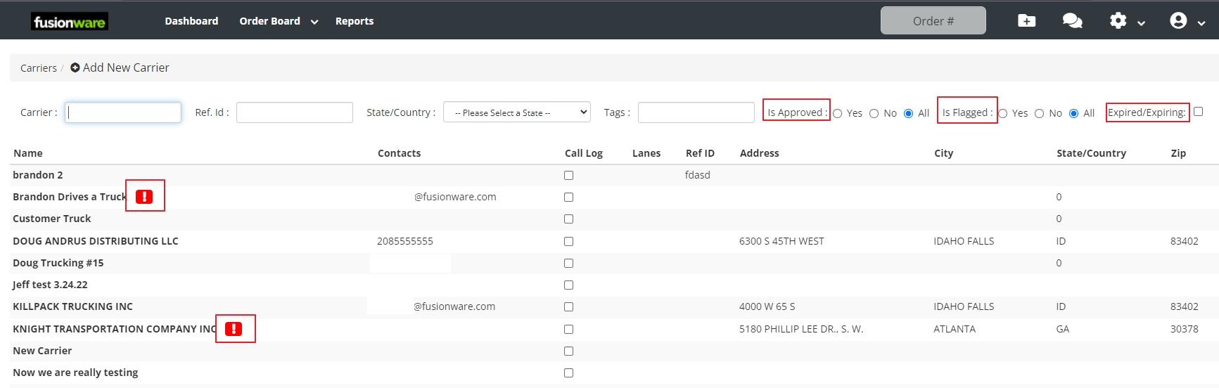
Task: Click the user account profile icon
Action: (1178, 21)
